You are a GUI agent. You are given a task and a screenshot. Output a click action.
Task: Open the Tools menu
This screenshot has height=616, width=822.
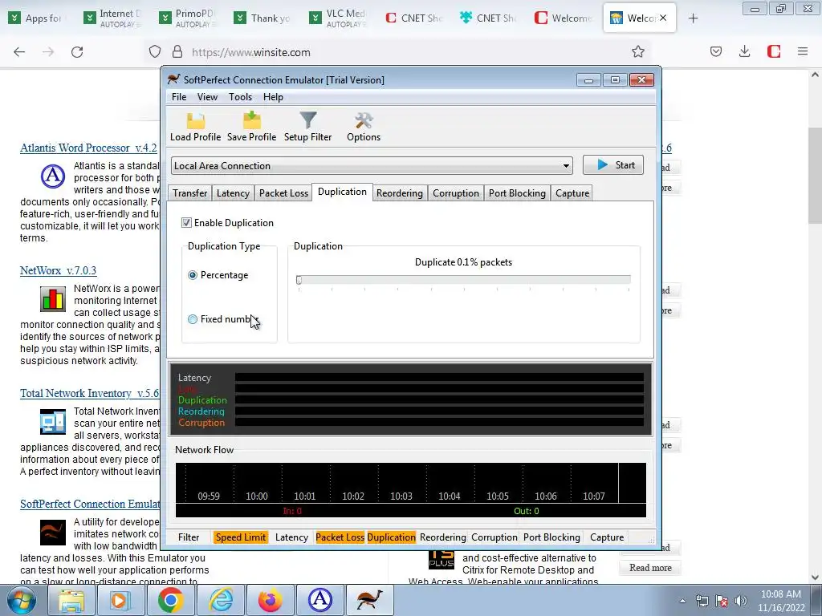pos(240,97)
